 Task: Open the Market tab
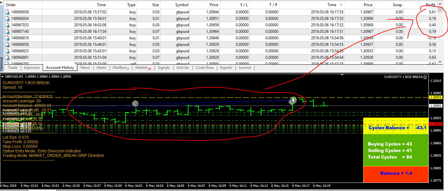[x=143, y=68]
